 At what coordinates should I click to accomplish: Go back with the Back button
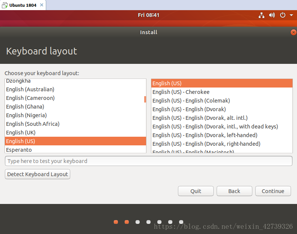(x=234, y=191)
